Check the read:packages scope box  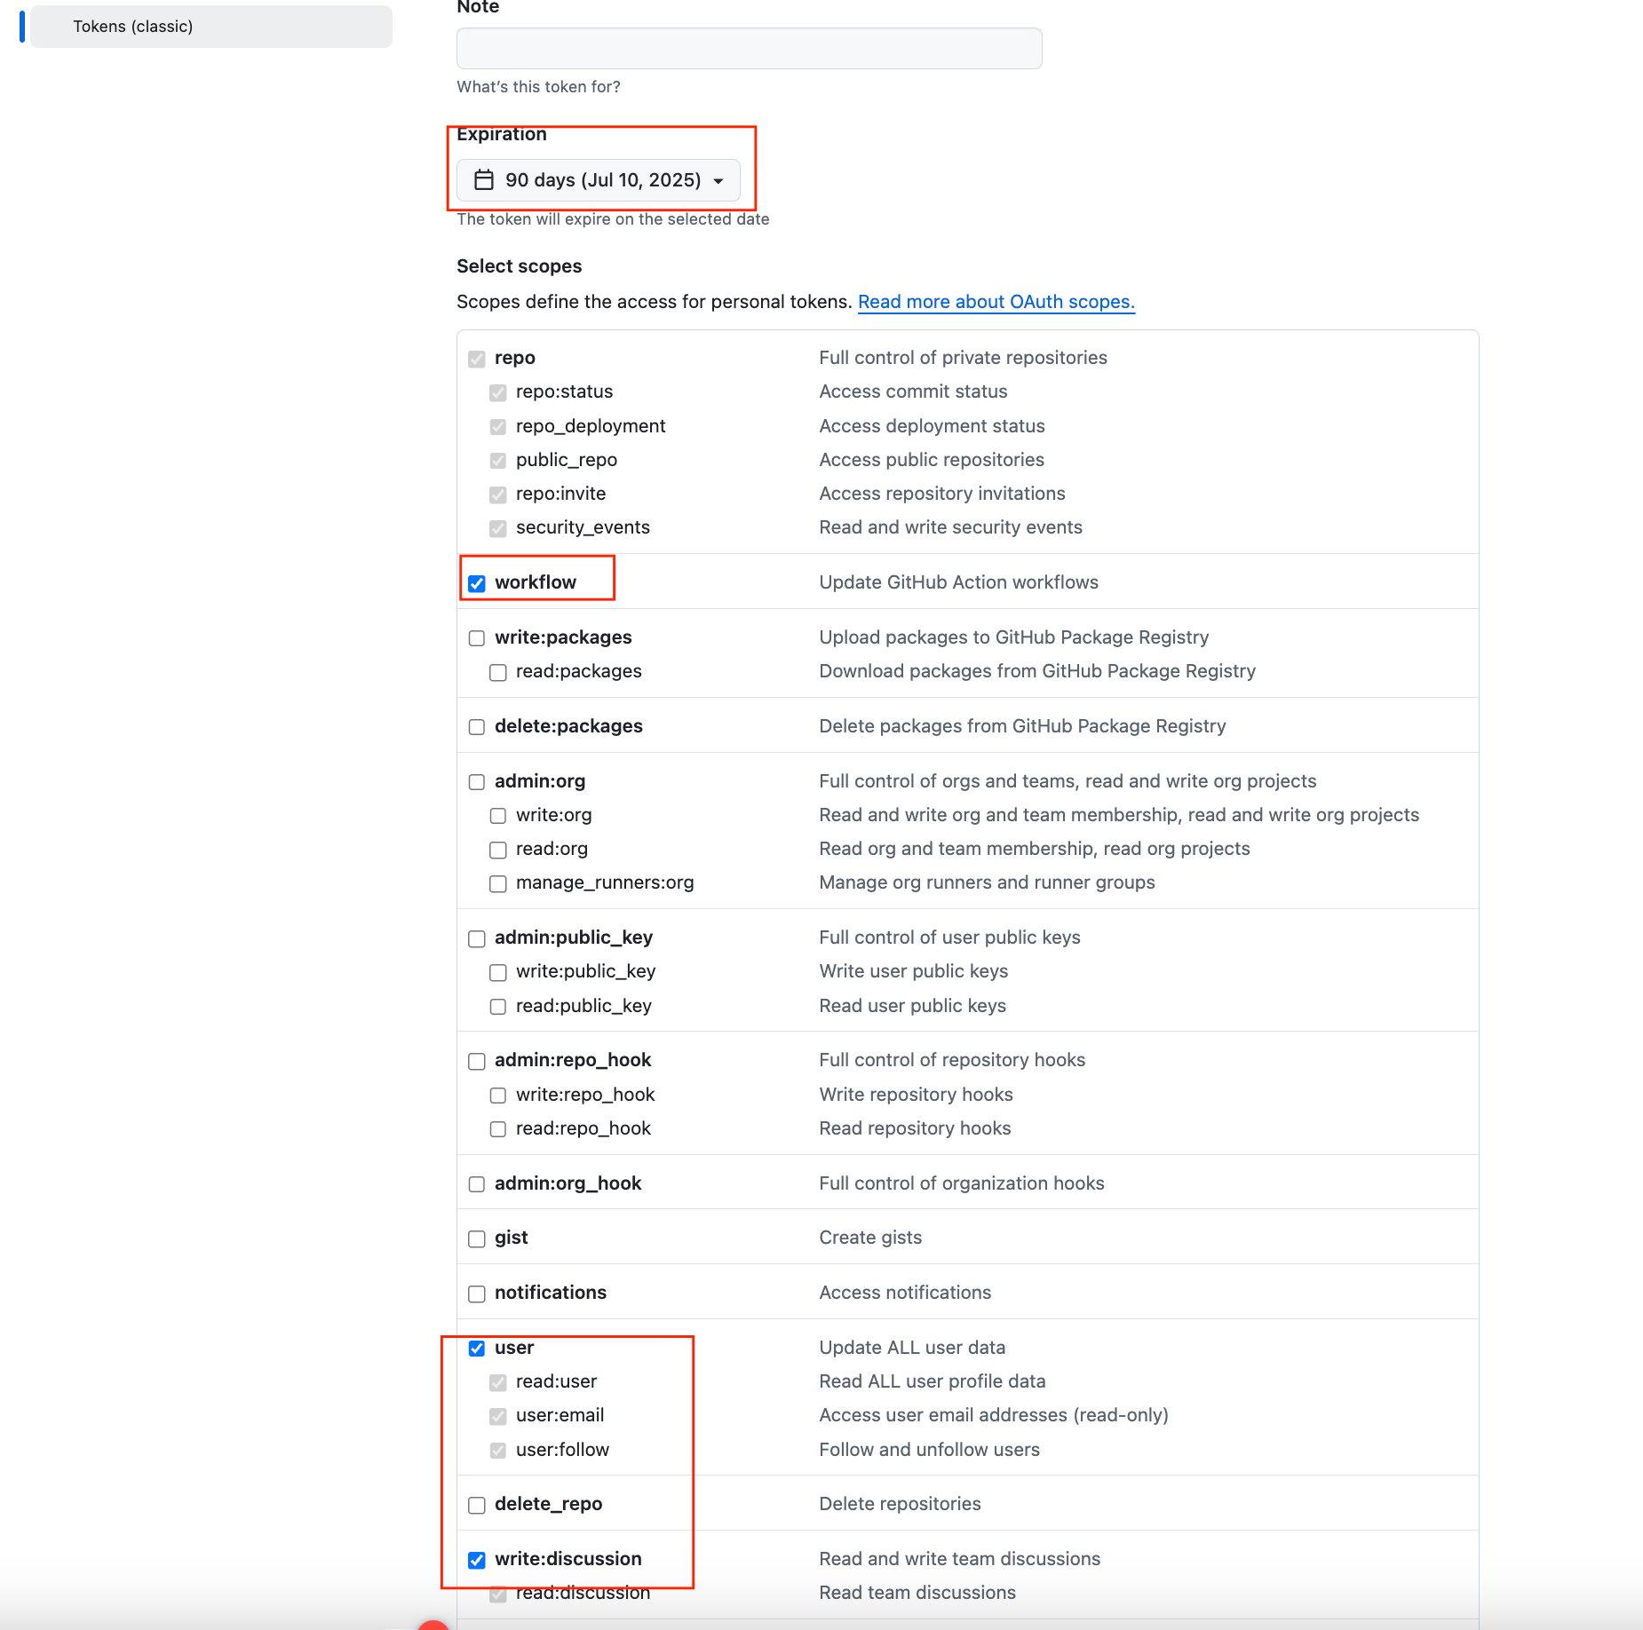point(498,673)
